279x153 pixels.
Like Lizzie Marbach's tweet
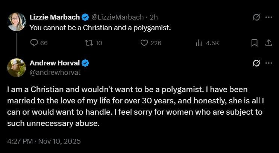144,43
